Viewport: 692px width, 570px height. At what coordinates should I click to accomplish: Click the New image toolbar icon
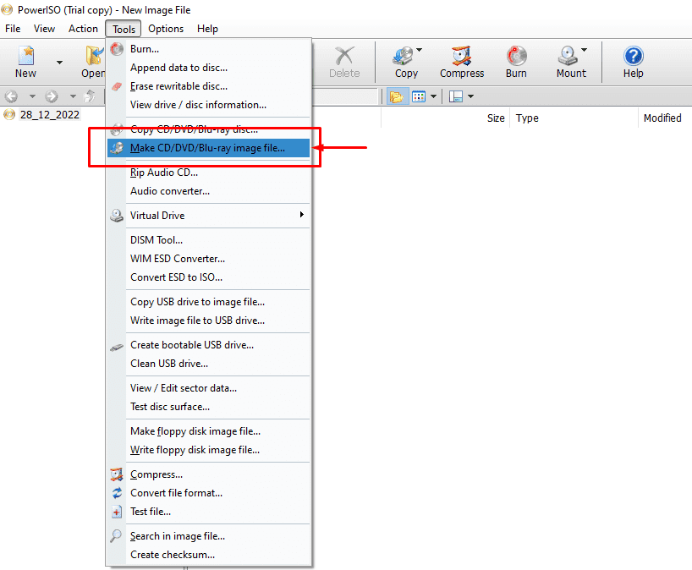(x=26, y=56)
